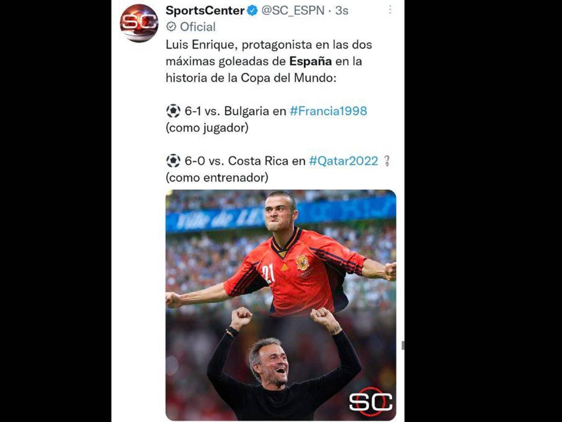The height and width of the screenshot is (422, 562).
Task: Click the Oficial checkmark badge icon
Action: [x=171, y=27]
